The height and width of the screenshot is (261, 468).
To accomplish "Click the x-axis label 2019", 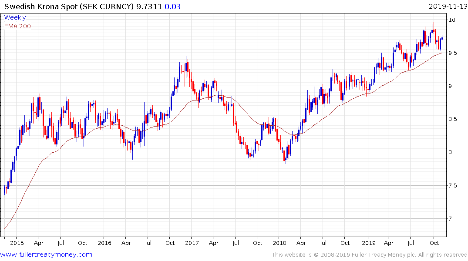I will point(369,243).
